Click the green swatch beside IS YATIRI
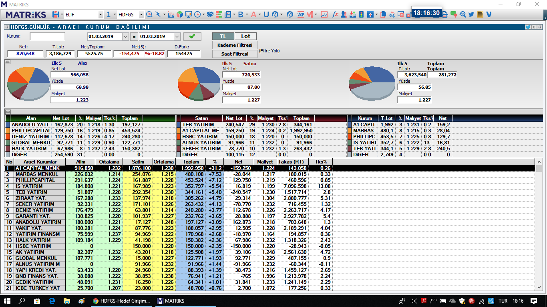547x307 pixels. 349,142
